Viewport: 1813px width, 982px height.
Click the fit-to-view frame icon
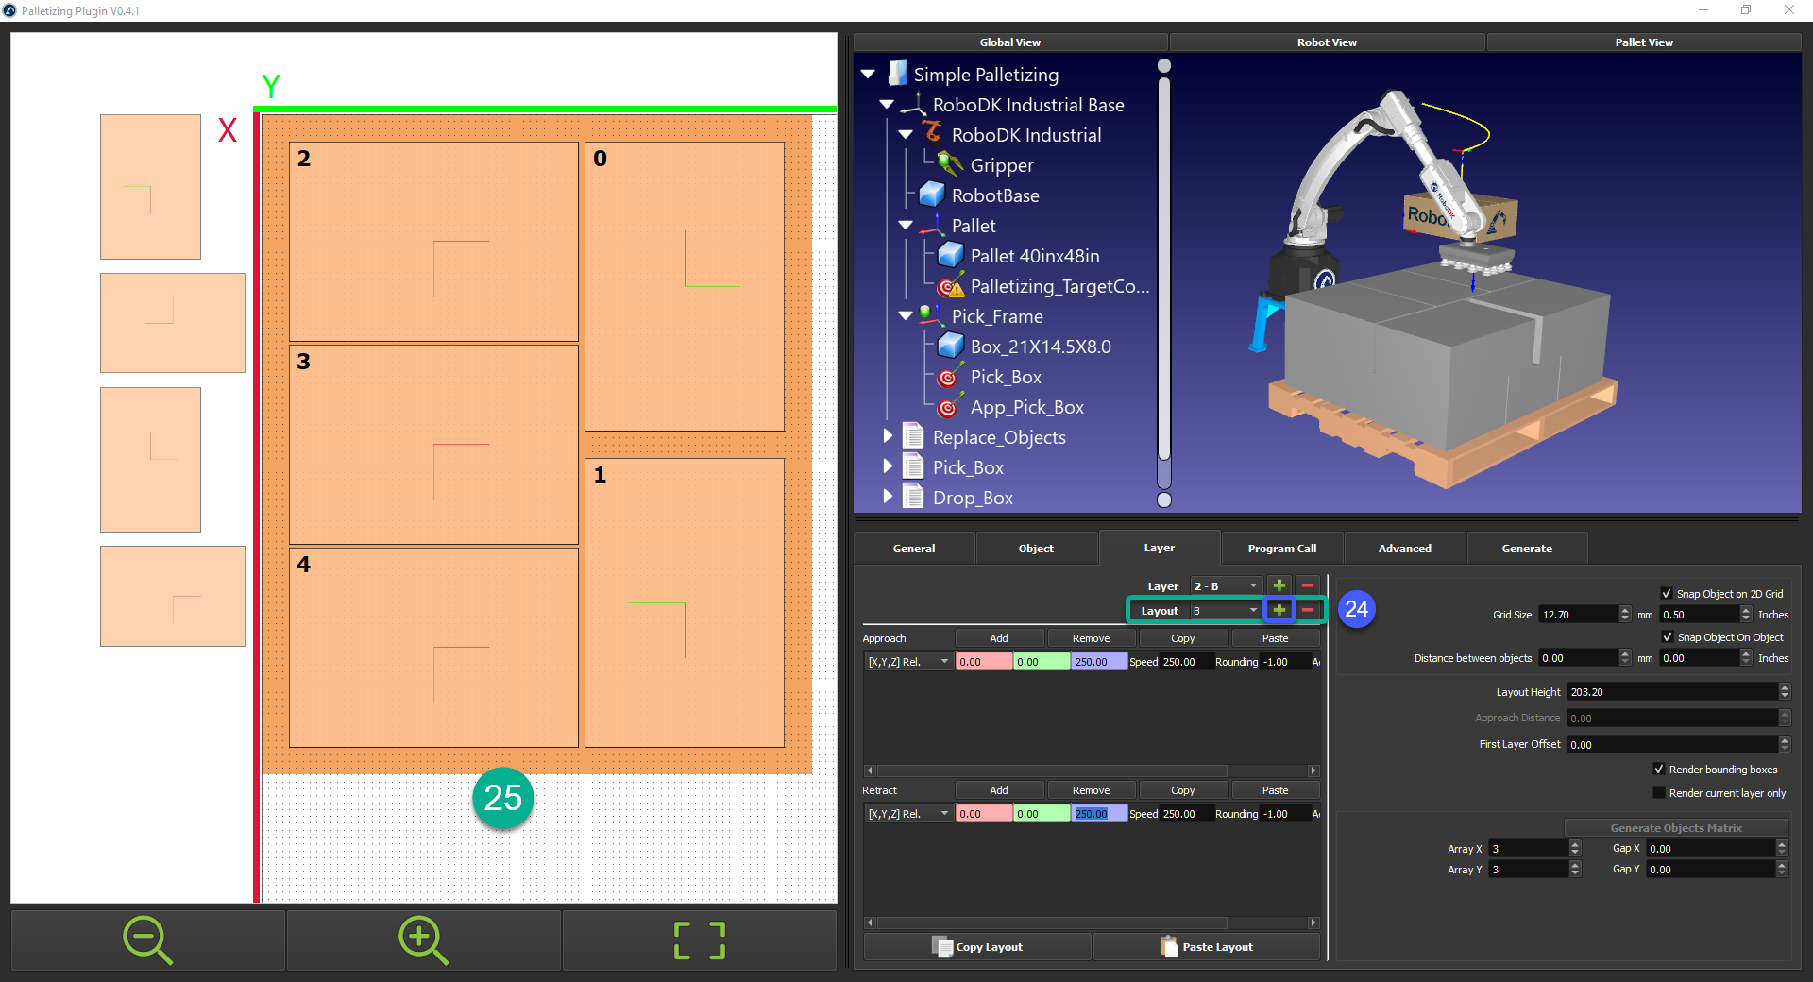[698, 940]
